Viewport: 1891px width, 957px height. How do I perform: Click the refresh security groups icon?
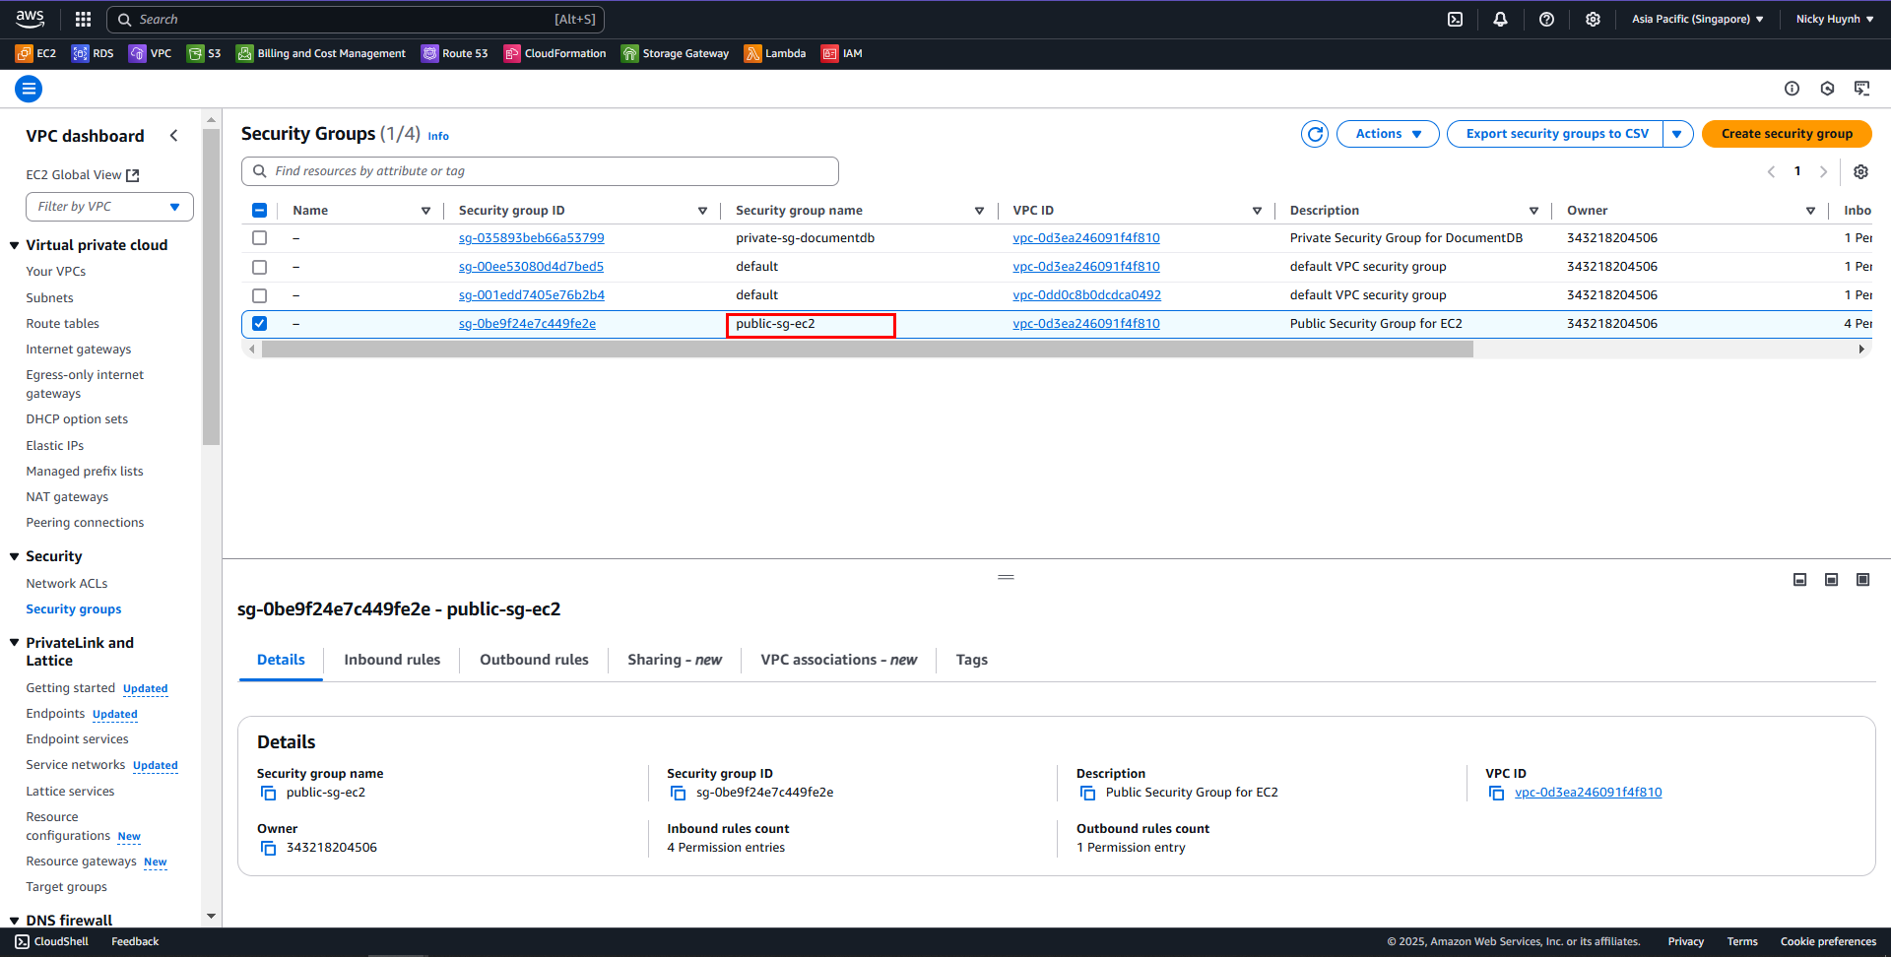point(1314,134)
